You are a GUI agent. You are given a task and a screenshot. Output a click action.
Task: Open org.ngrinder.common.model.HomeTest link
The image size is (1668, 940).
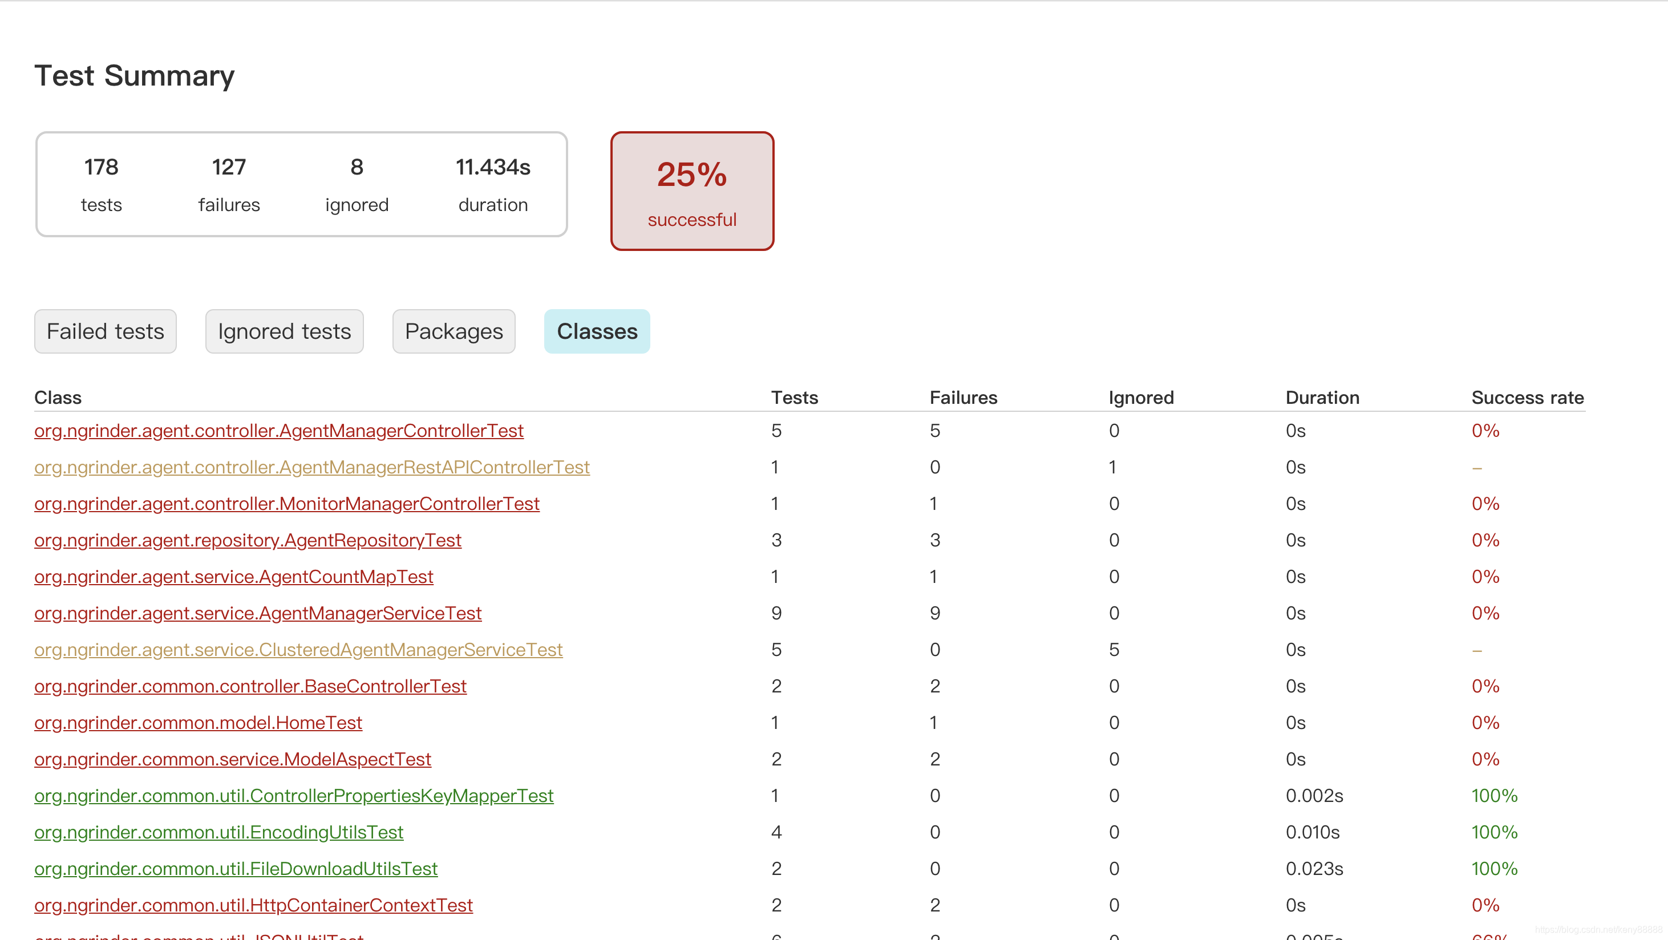click(x=198, y=723)
